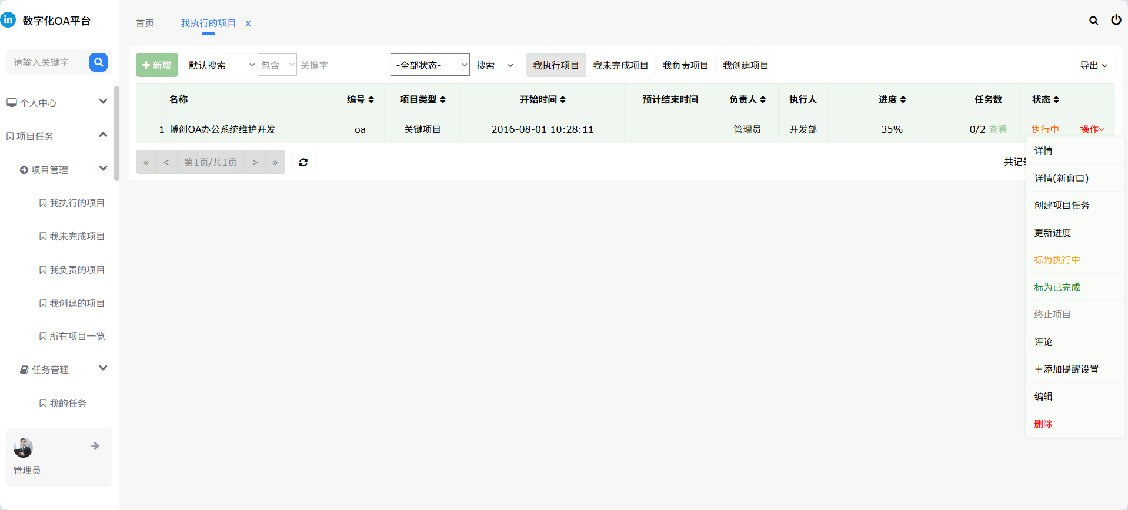Viewport: 1128px width, 510px height.
Task: Click the refresh icon beside pagination
Action: click(x=303, y=162)
